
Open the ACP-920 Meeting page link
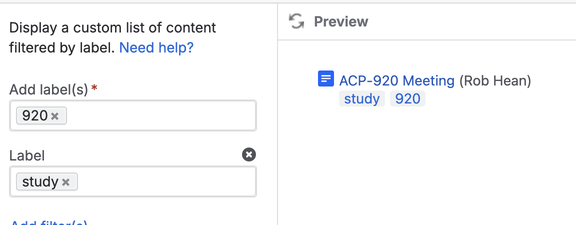click(396, 80)
